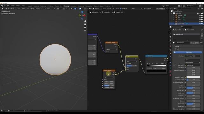Open the Physics properties tab icon

pos(170,63)
